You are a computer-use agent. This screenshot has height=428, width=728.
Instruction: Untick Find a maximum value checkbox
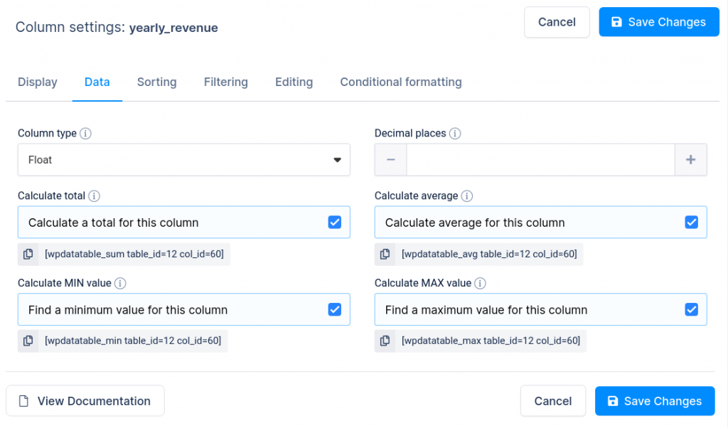click(x=691, y=310)
